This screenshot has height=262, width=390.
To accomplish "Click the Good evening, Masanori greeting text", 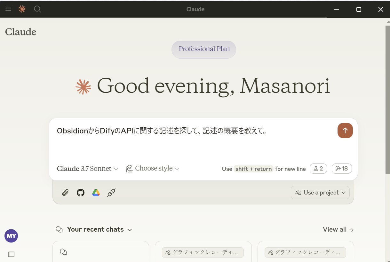I will tap(213, 86).
